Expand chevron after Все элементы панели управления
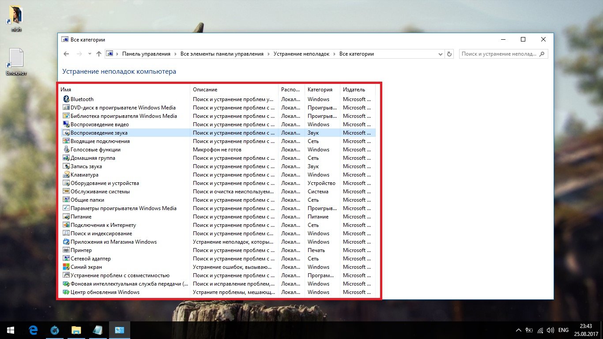This screenshot has width=603, height=339. (268, 54)
